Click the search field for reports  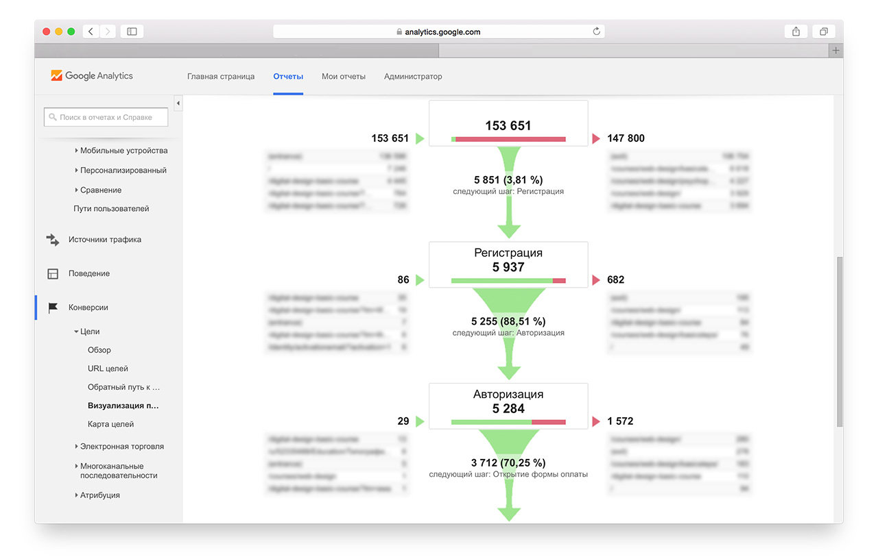pyautogui.click(x=106, y=117)
